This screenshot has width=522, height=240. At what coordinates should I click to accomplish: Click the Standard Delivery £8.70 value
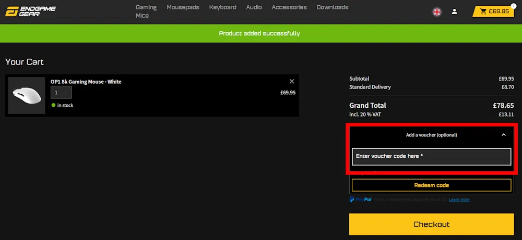[x=508, y=87]
